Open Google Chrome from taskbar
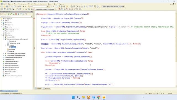177x100 pixels. coord(99,97)
